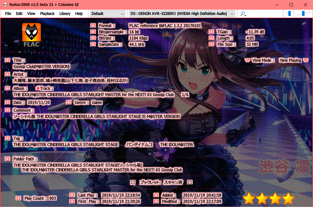
Task: Set rating to four stars
Action: 288,199
